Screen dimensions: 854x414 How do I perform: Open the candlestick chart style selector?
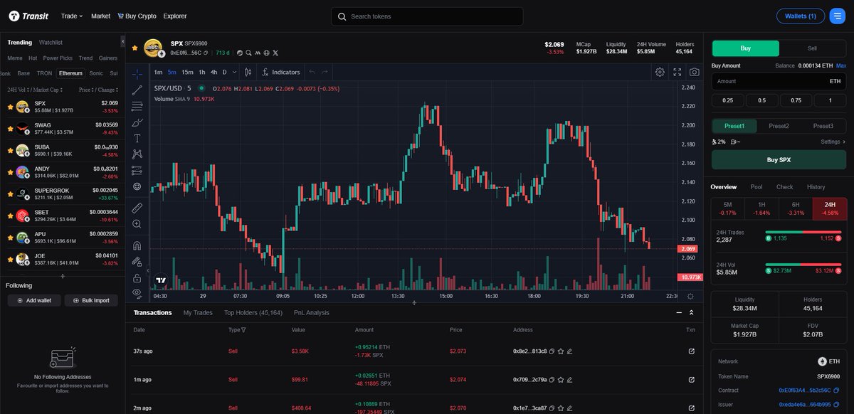coord(248,72)
